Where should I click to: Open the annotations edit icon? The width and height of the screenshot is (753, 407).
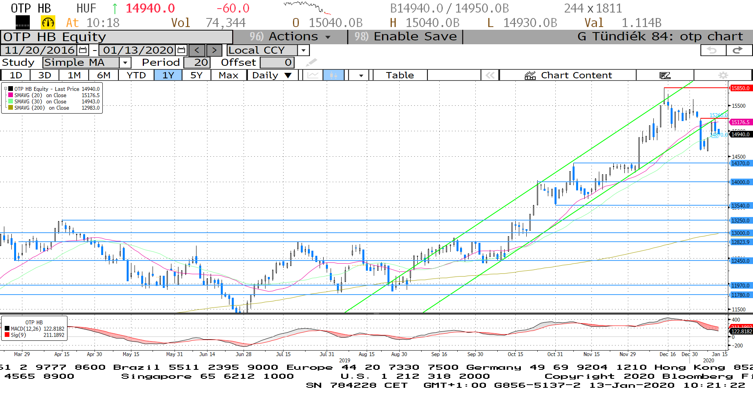click(665, 75)
